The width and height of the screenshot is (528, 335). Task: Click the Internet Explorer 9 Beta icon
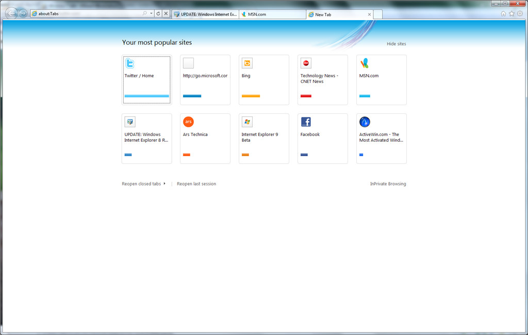(x=247, y=122)
